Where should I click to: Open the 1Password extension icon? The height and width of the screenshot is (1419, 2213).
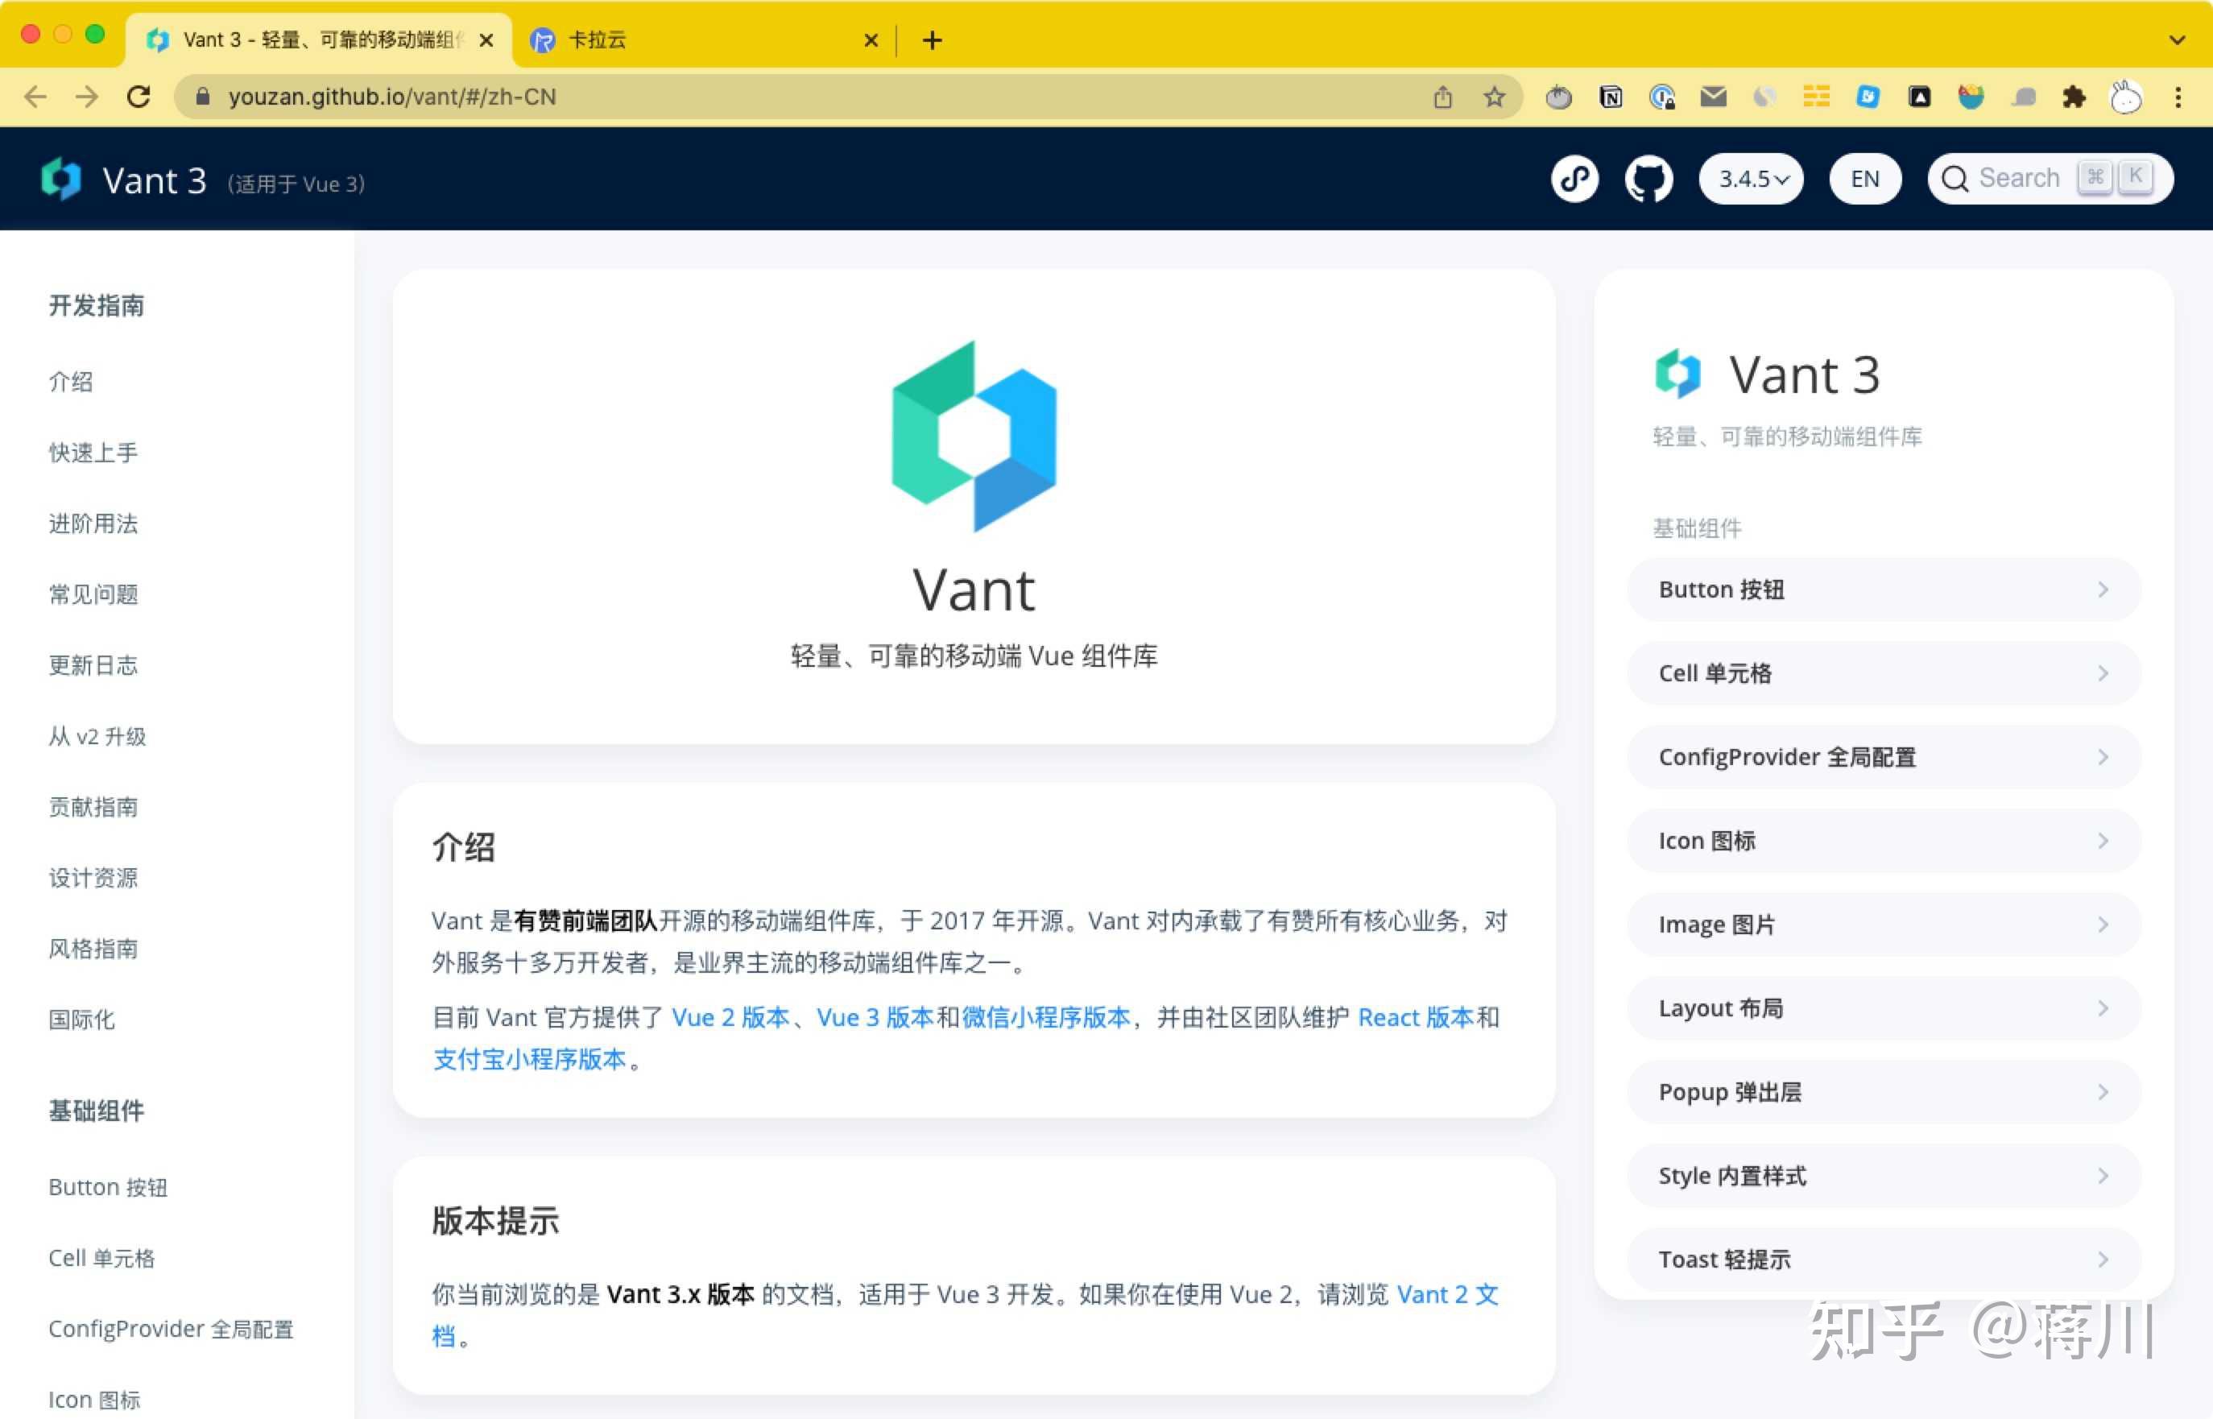click(1663, 97)
